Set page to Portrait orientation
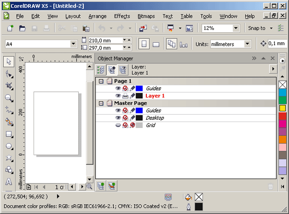This screenshot has height=214, width=289. click(144, 44)
